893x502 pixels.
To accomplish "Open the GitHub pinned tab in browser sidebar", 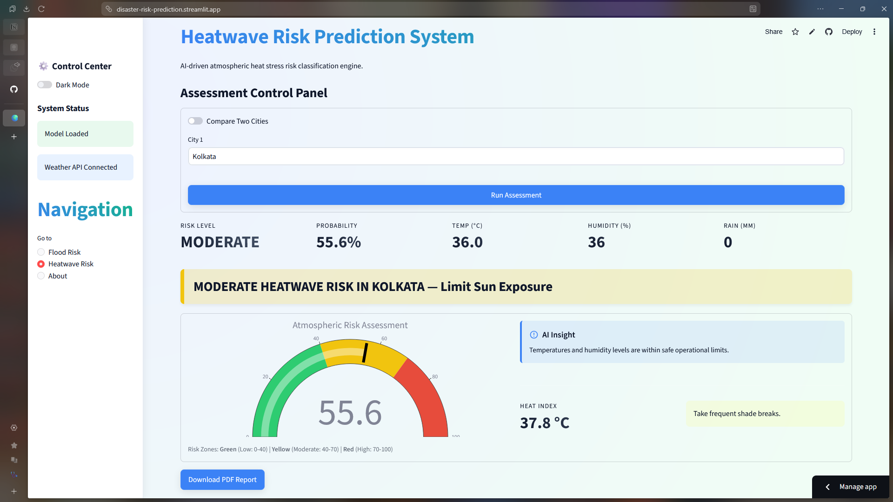I will (x=14, y=89).
